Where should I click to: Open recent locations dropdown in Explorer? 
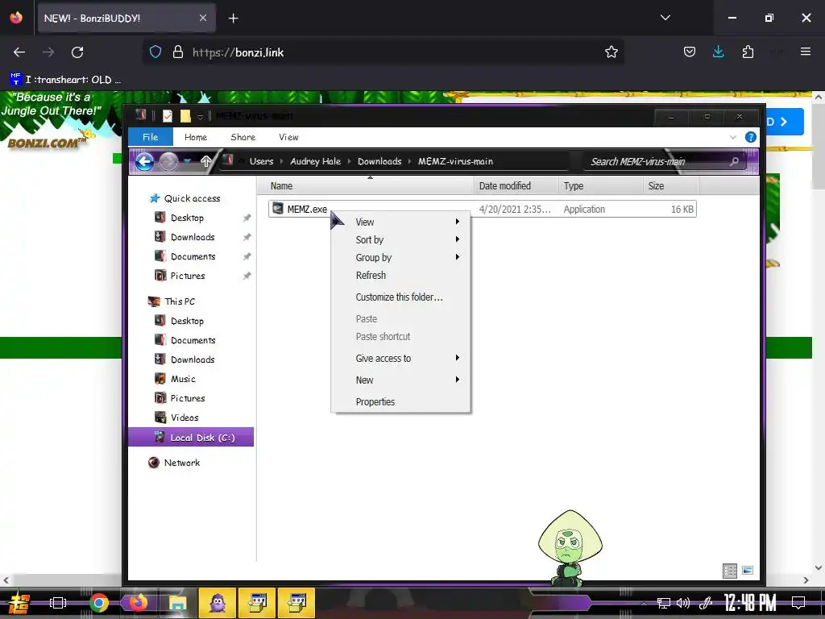(187, 161)
